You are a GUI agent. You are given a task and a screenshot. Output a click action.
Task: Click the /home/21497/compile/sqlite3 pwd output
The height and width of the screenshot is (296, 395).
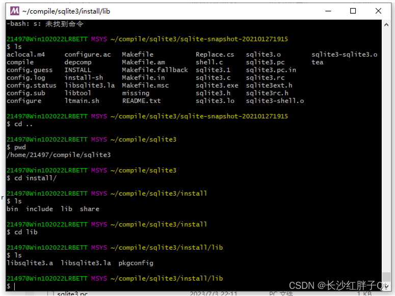point(59,155)
